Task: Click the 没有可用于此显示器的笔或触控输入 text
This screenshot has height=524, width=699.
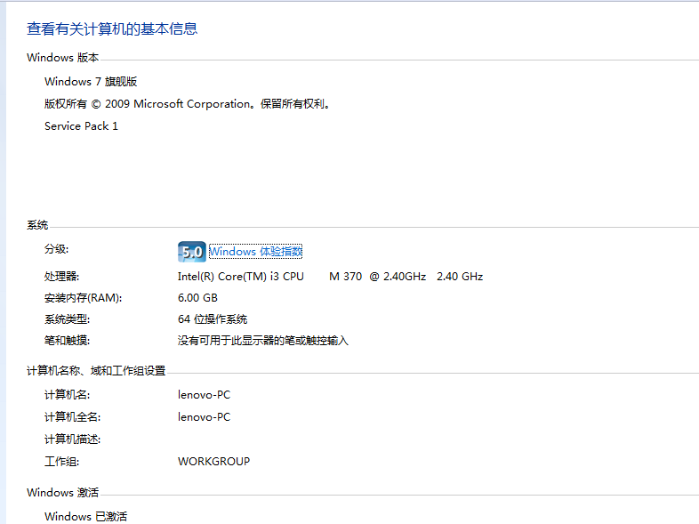Action: click(263, 341)
